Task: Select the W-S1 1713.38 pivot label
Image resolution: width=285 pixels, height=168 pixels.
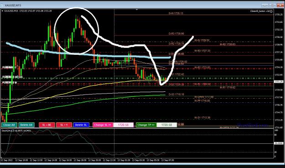Action: click(x=202, y=118)
